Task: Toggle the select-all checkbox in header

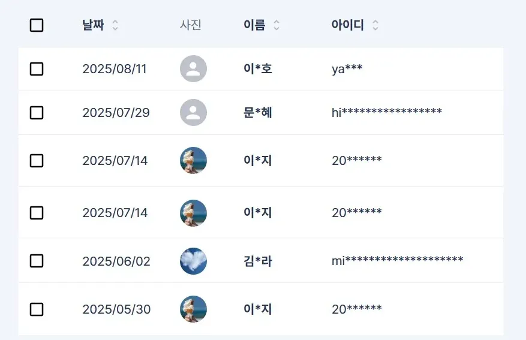Action: (x=37, y=25)
